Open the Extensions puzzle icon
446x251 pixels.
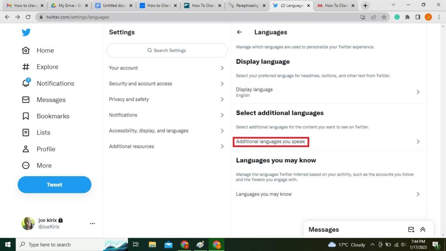point(407,17)
